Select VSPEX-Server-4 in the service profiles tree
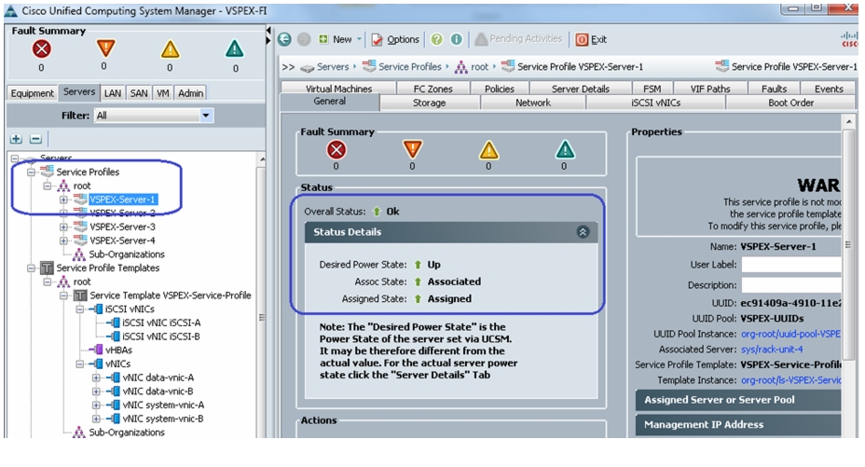The image size is (865, 467). [x=122, y=240]
